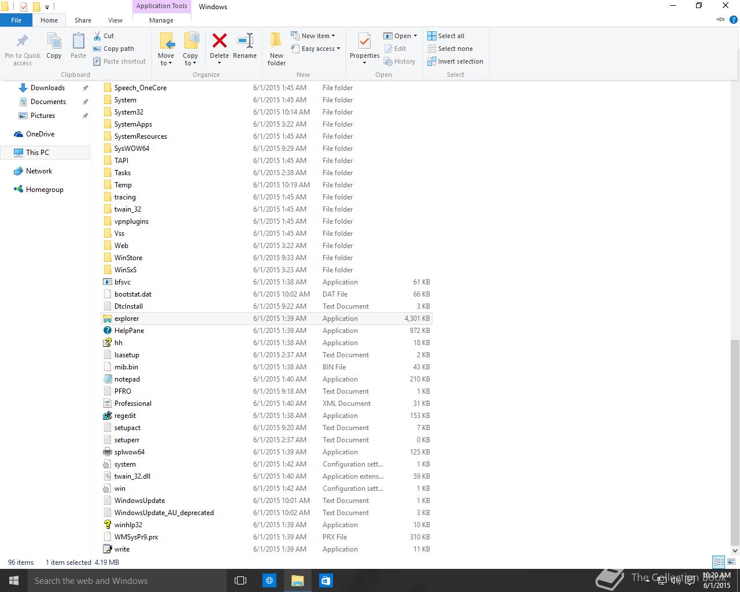The height and width of the screenshot is (592, 740).
Task: Click the Select all icon
Action: (432, 36)
